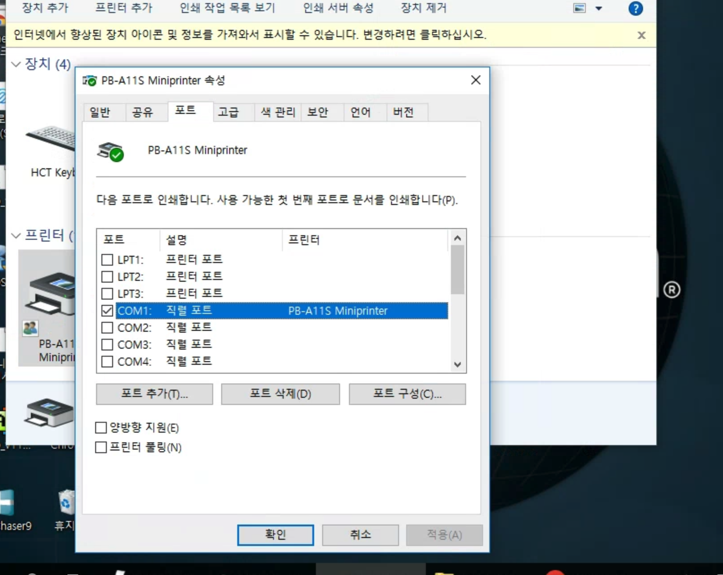Click the 장치 추가 toolbar command
Screen dimensions: 723x575
45,8
